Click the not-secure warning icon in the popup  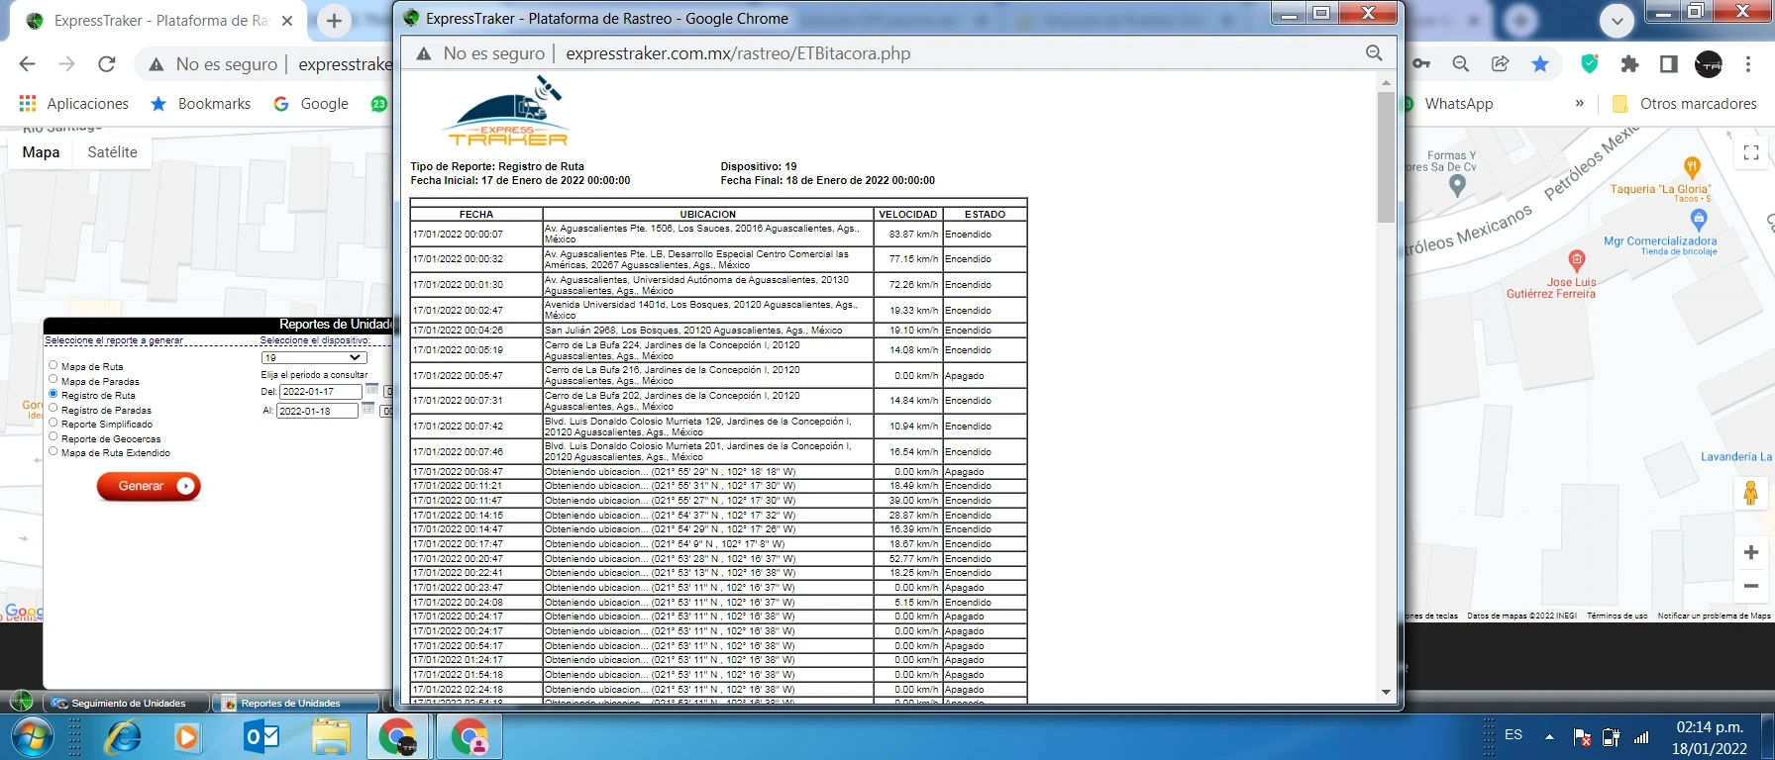click(x=424, y=53)
